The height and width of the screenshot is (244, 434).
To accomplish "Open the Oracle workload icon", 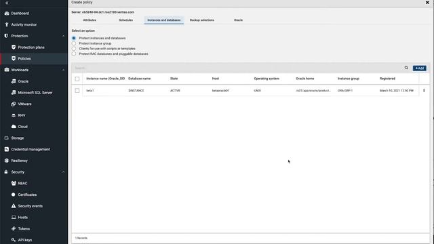I will (14, 81).
